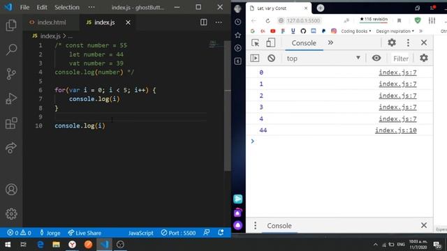Open the VS Code Explorer panel

(x=11, y=25)
